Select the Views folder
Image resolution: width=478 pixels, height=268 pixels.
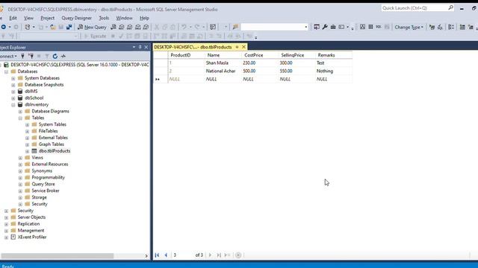coord(37,158)
